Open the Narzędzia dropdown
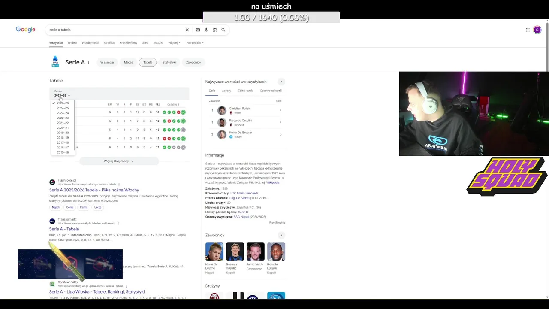Viewport: 549px width, 309px height. coord(195,43)
